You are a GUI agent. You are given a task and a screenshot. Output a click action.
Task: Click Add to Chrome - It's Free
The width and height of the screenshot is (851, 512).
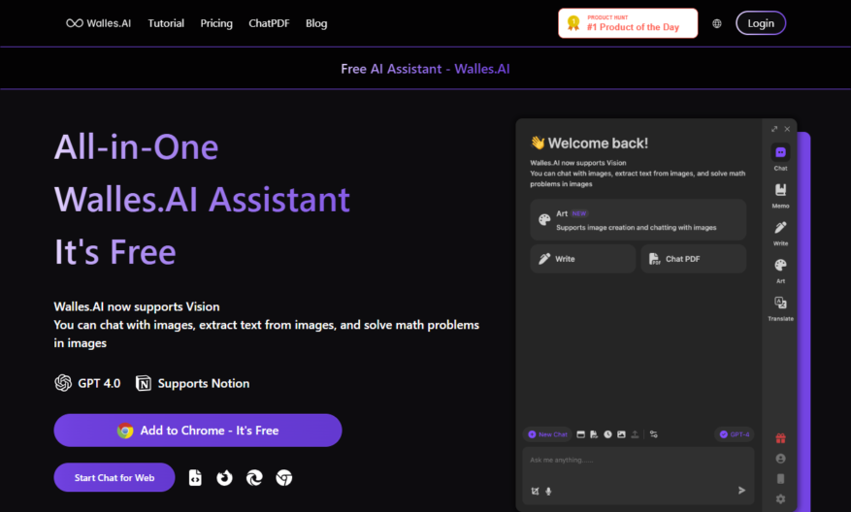198,431
